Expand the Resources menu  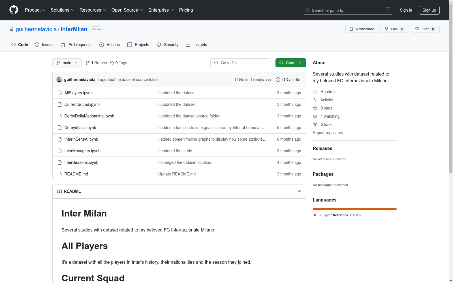click(x=93, y=10)
